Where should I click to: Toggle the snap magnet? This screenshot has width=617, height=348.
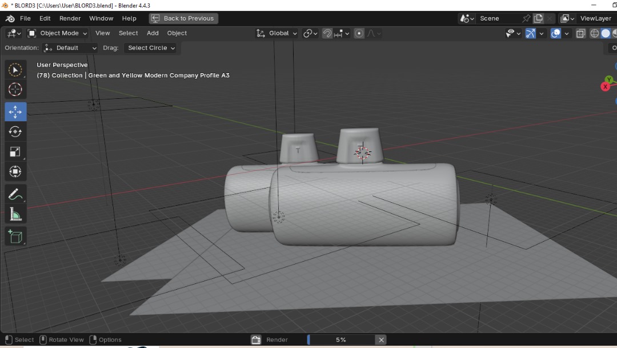327,34
